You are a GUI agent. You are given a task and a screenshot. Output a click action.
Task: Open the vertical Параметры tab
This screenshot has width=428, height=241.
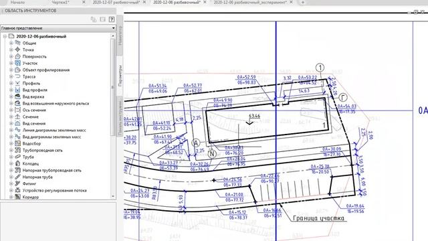(x=120, y=76)
